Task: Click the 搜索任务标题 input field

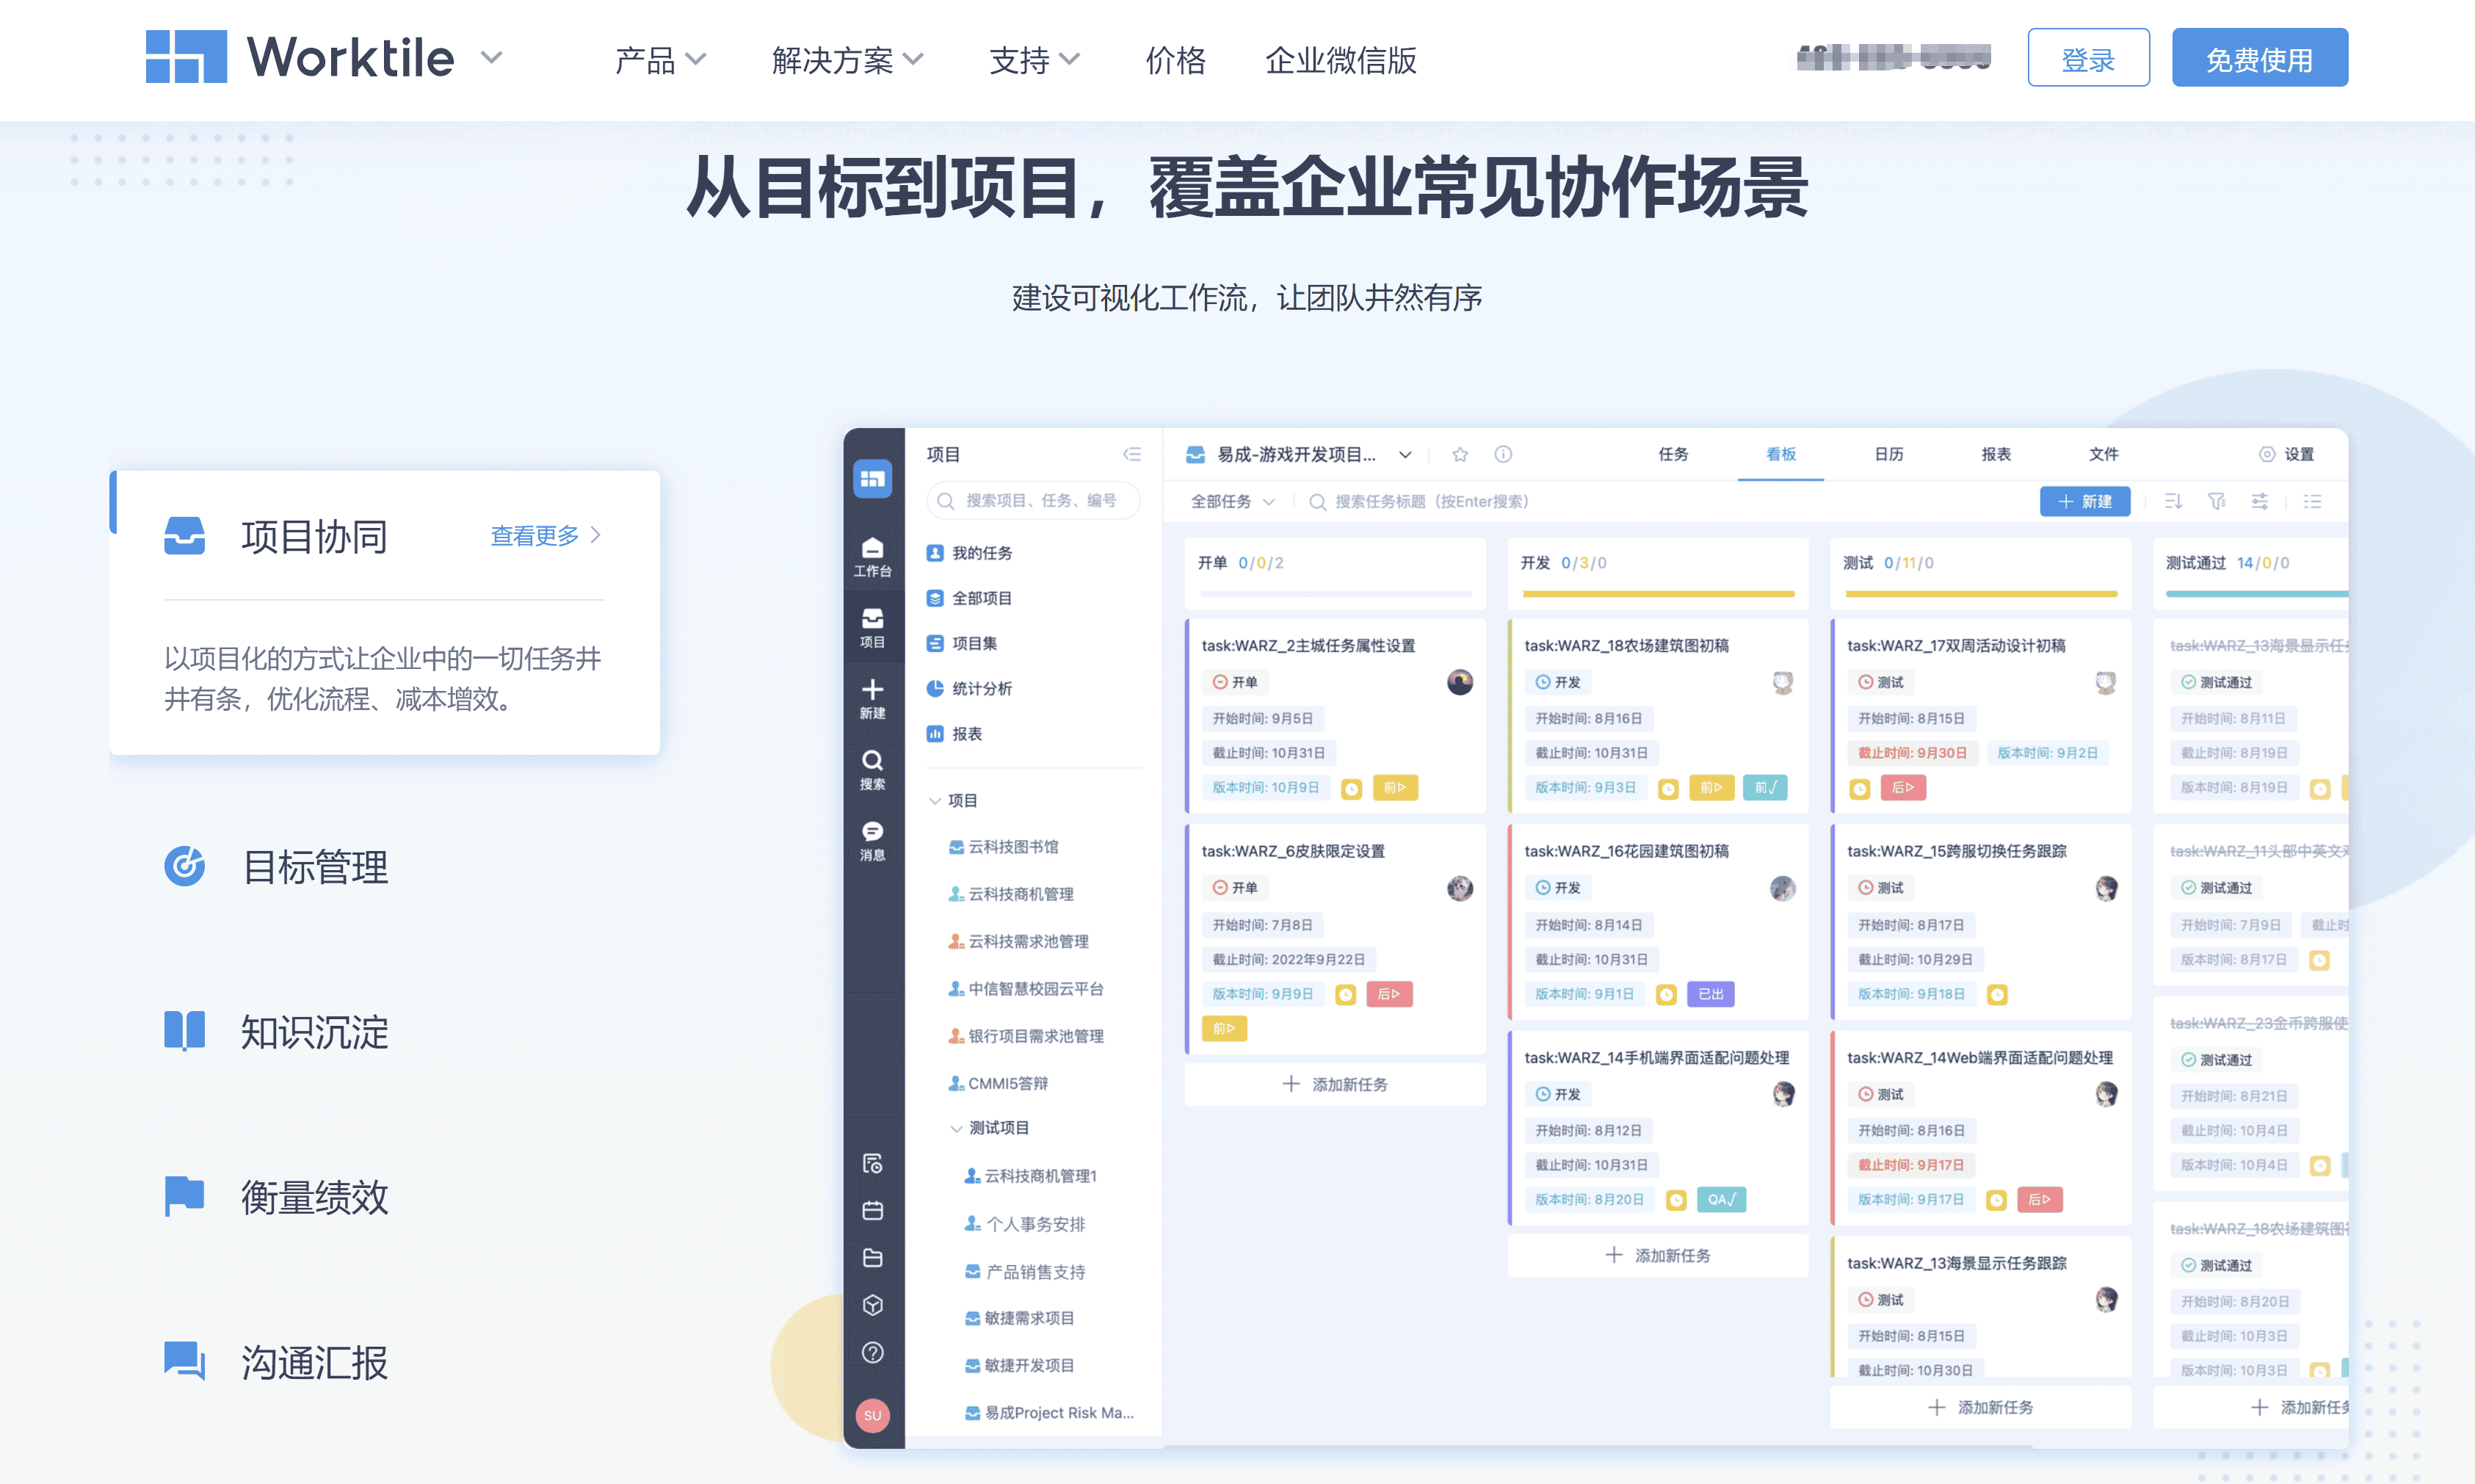Action: coord(1429,502)
